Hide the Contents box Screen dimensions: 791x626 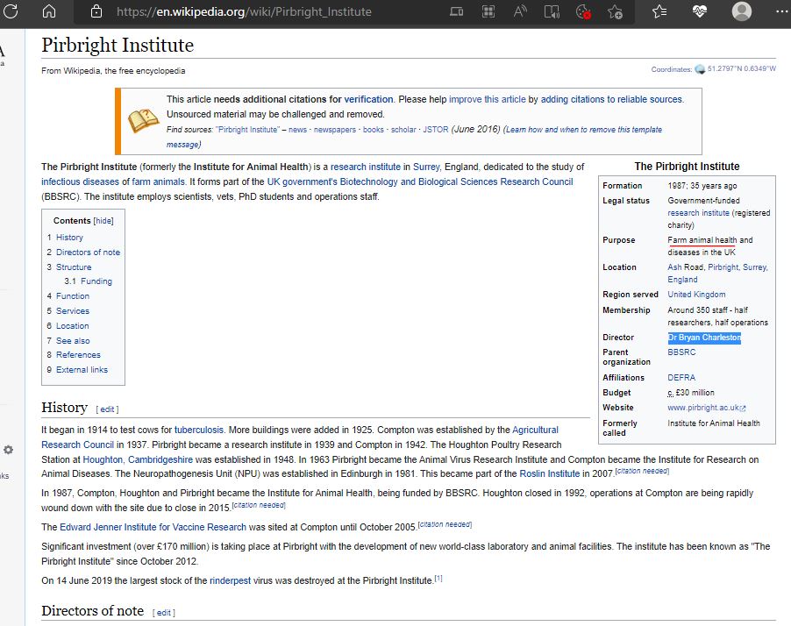[103, 221]
